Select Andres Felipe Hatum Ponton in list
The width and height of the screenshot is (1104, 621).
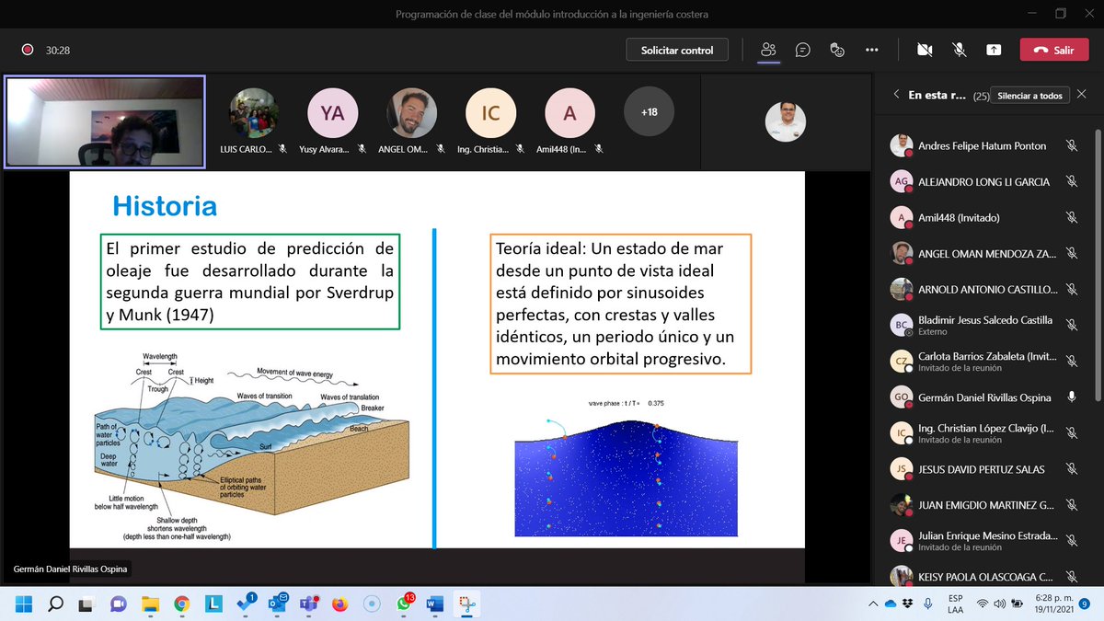982,145
